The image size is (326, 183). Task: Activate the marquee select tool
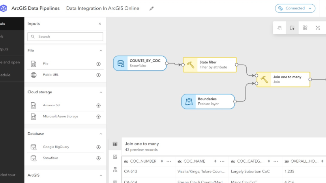pyautogui.click(x=292, y=28)
